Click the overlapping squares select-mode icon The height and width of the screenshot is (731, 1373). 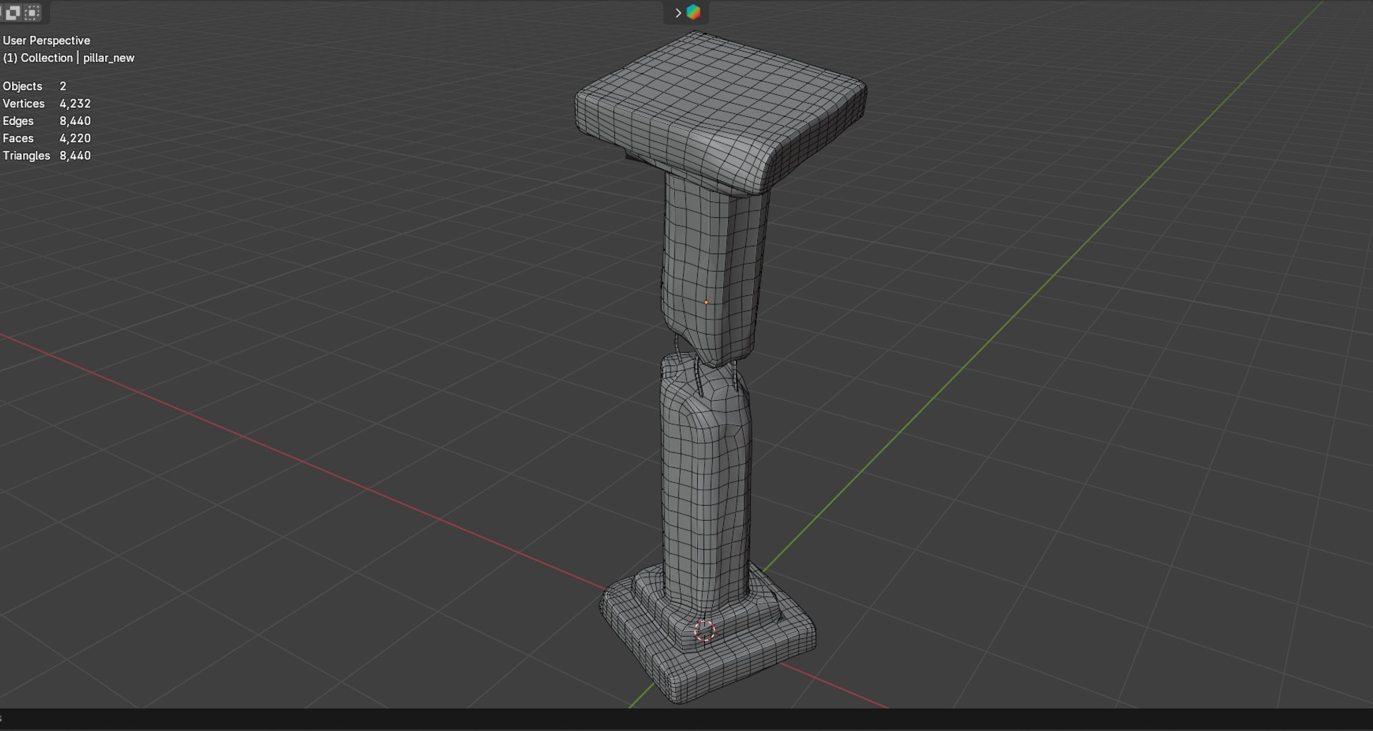click(x=13, y=12)
